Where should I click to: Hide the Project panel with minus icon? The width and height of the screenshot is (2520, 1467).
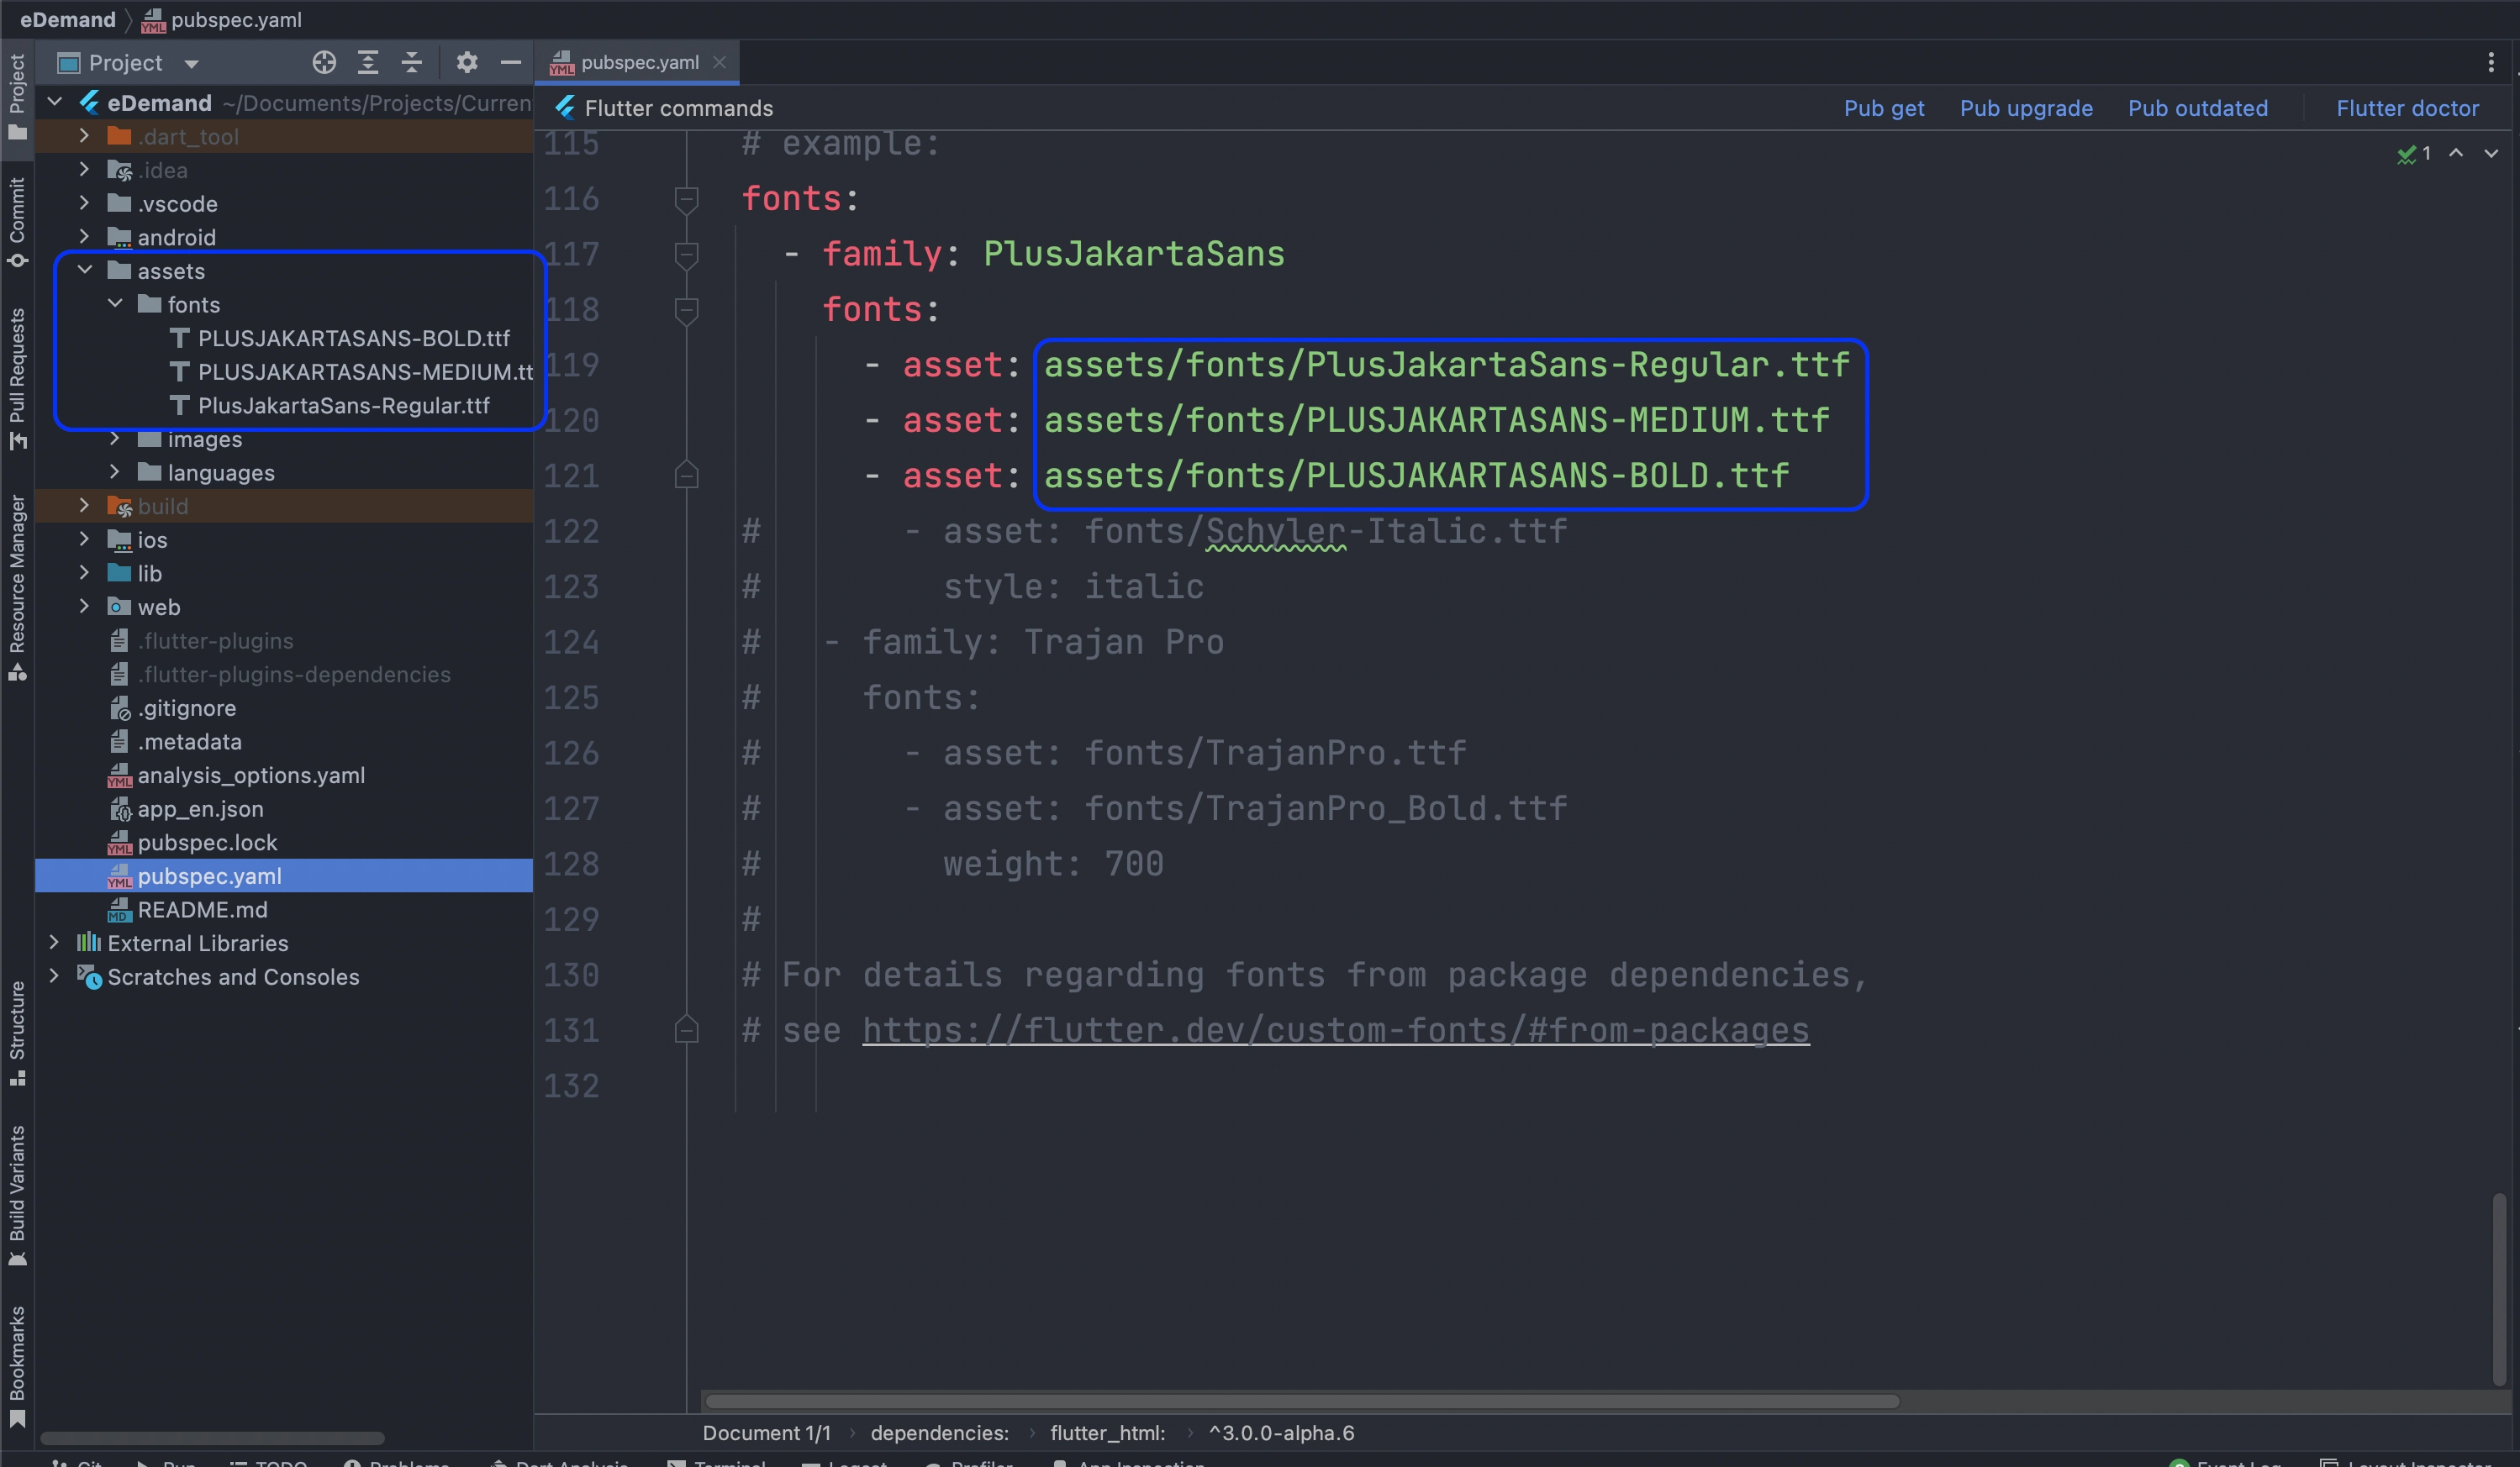click(510, 63)
